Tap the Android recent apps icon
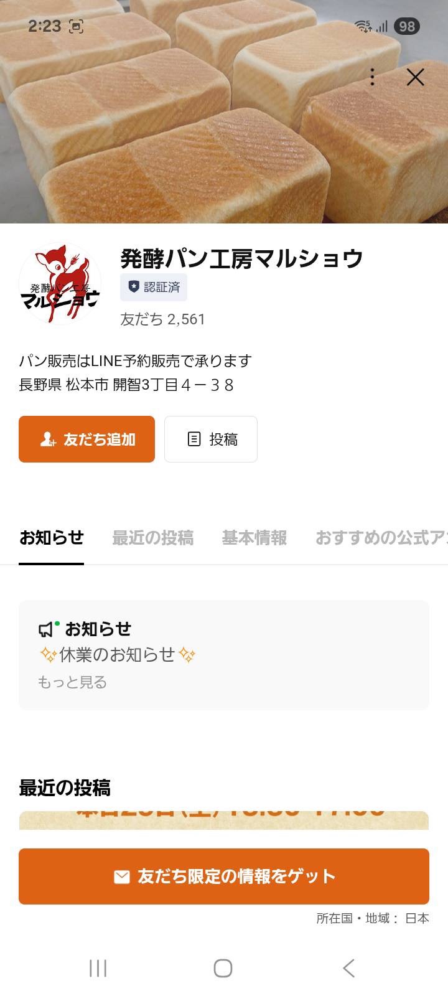 click(x=98, y=968)
